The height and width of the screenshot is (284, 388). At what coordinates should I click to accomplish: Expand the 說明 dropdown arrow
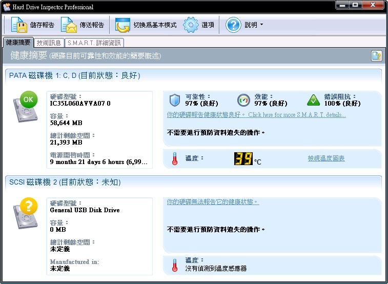coord(261,25)
